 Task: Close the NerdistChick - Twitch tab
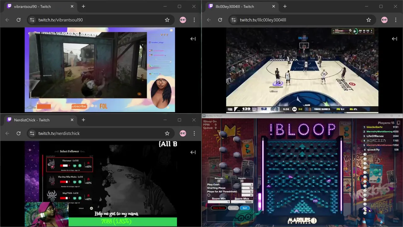pos(72,120)
